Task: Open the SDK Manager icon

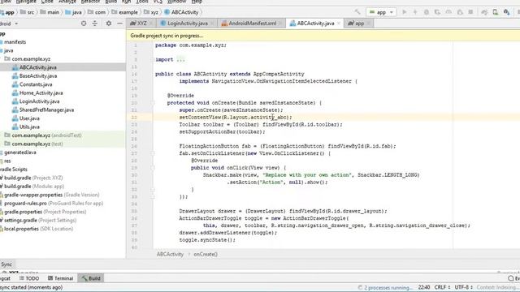Action: tap(506, 12)
